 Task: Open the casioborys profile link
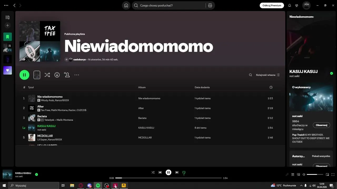pos(80,60)
